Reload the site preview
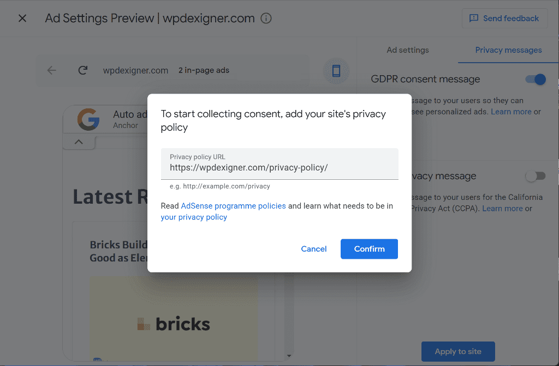 coord(83,70)
